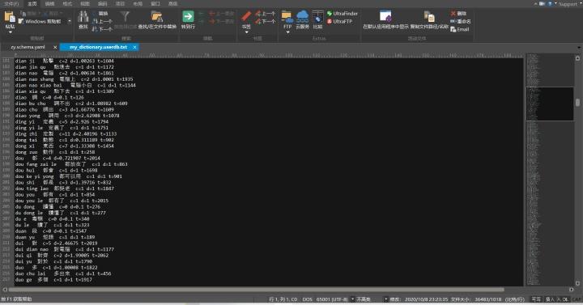
Task: Click Show in default application icon
Action: point(385,17)
